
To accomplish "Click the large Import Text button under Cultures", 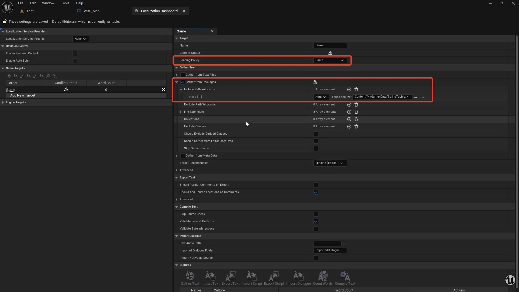I will point(210,278).
